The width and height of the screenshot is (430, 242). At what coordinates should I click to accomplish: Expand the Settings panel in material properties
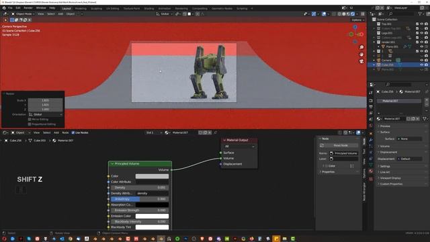(x=385, y=166)
